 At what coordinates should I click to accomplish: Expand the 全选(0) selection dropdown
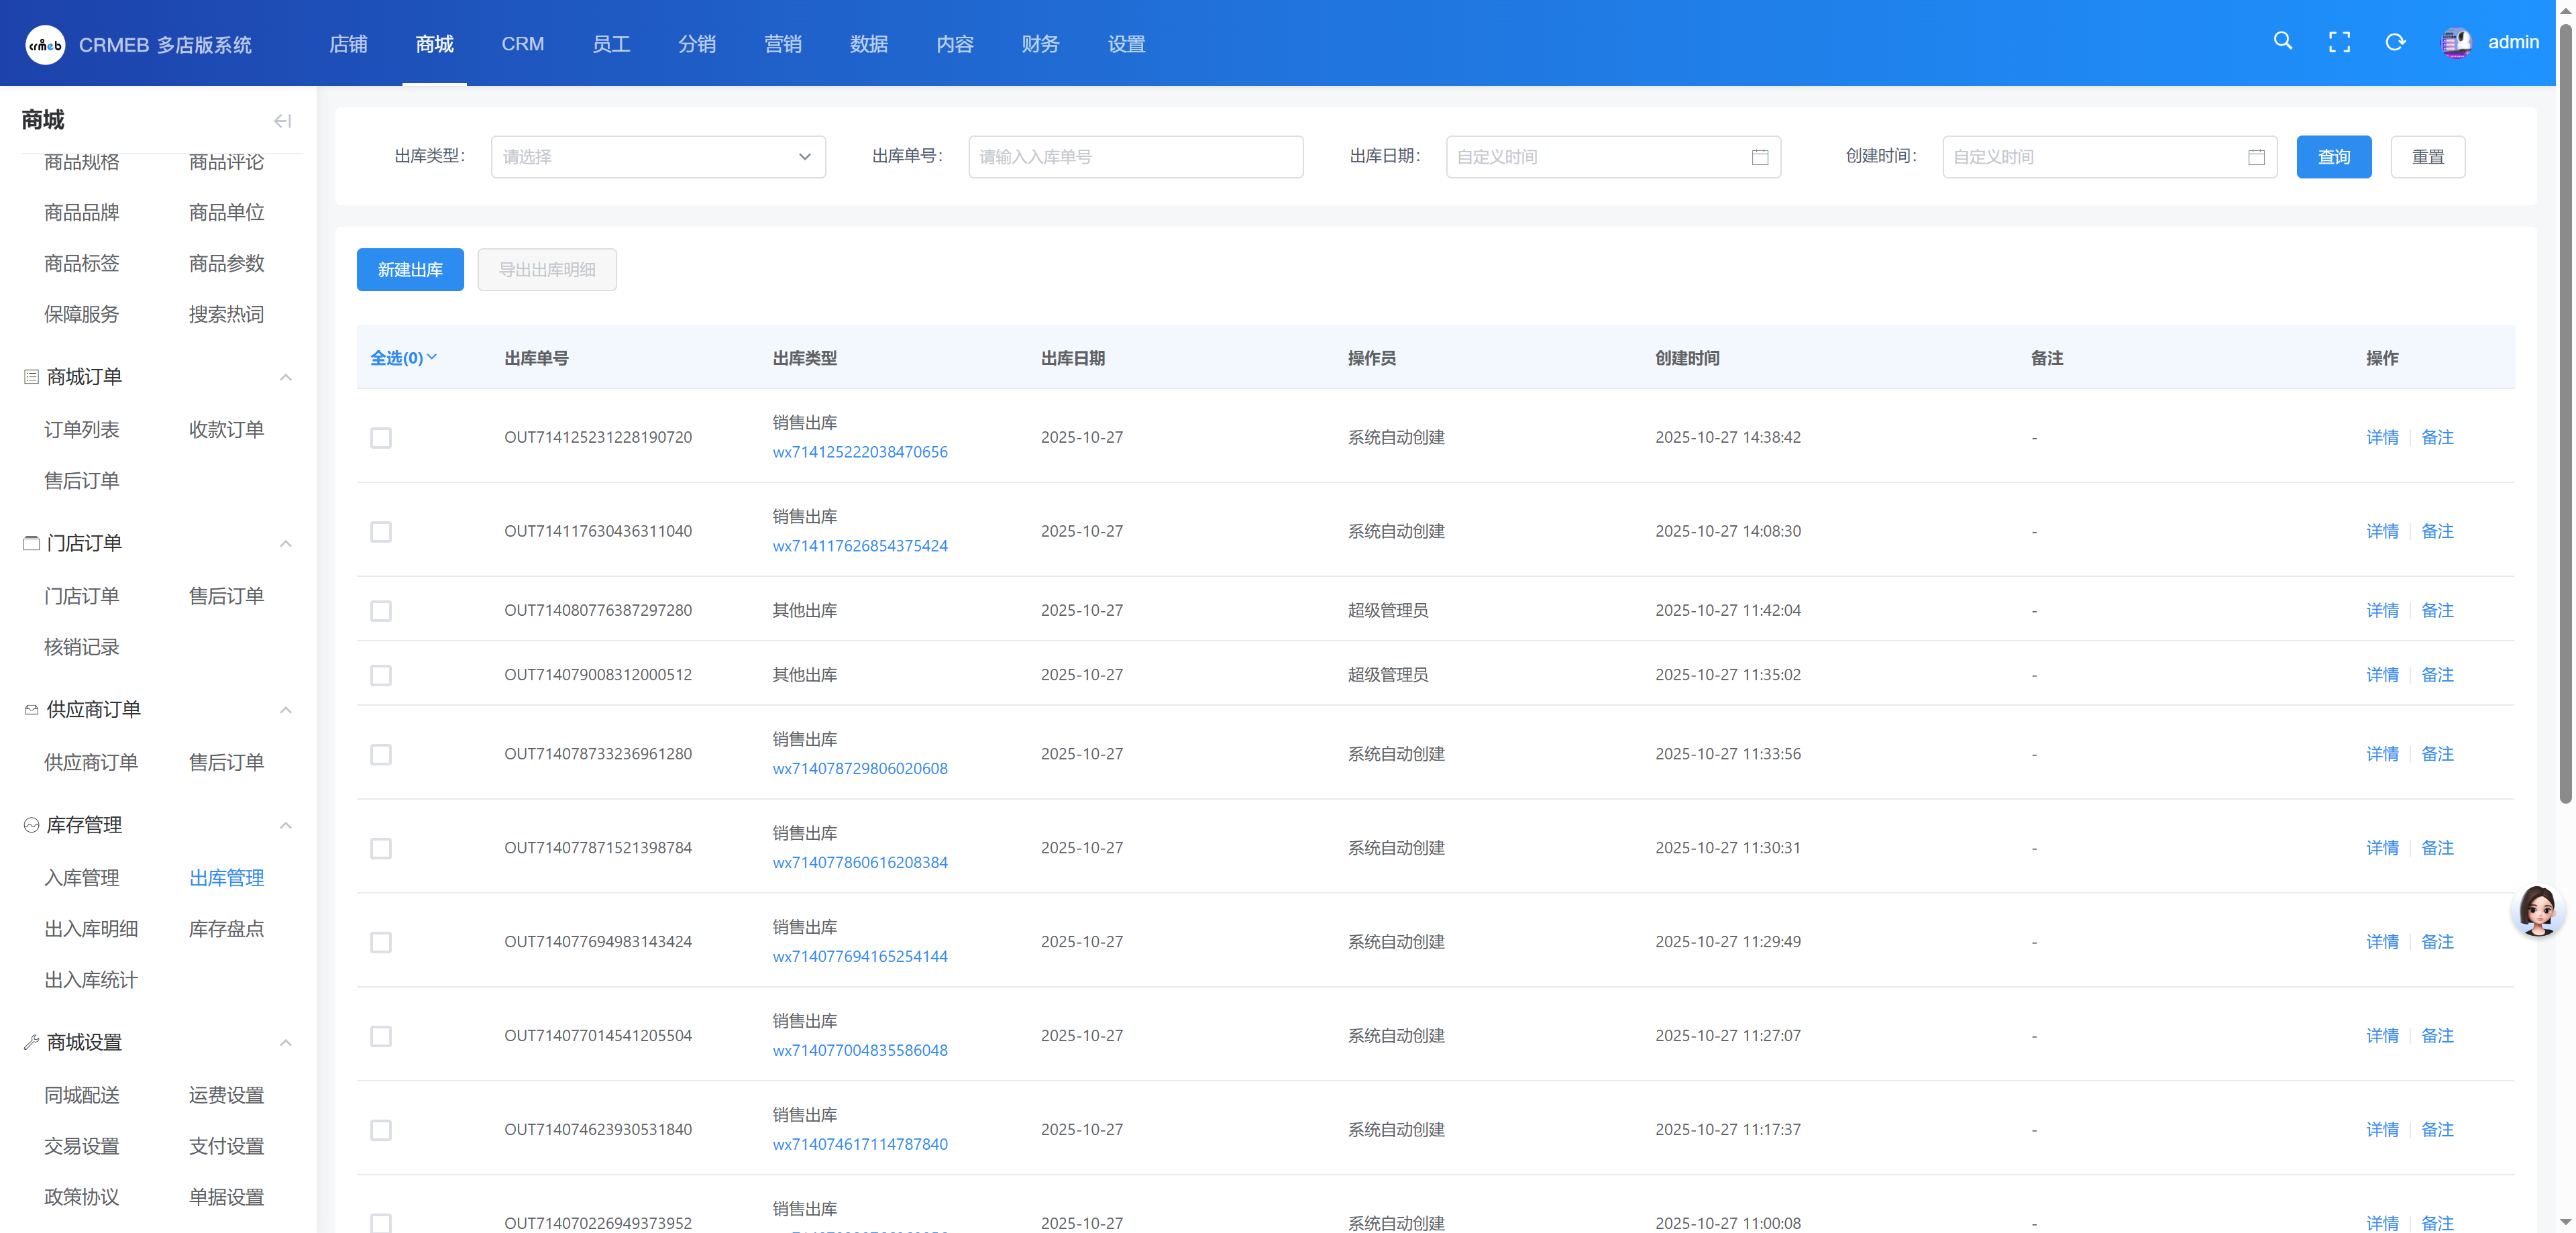404,358
